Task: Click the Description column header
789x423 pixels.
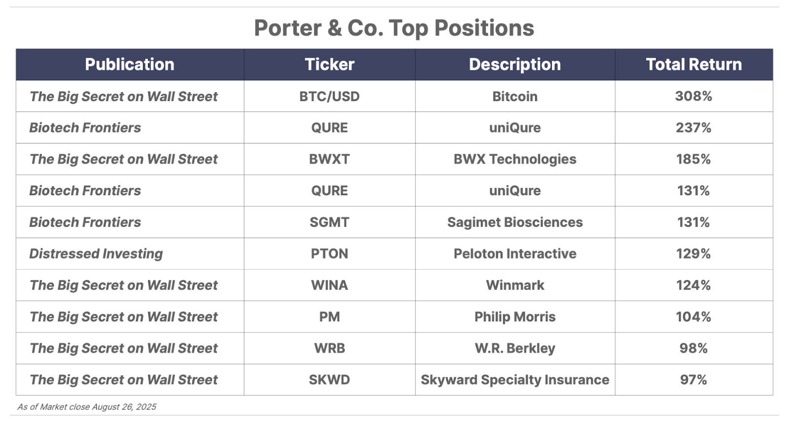Action: 515,65
